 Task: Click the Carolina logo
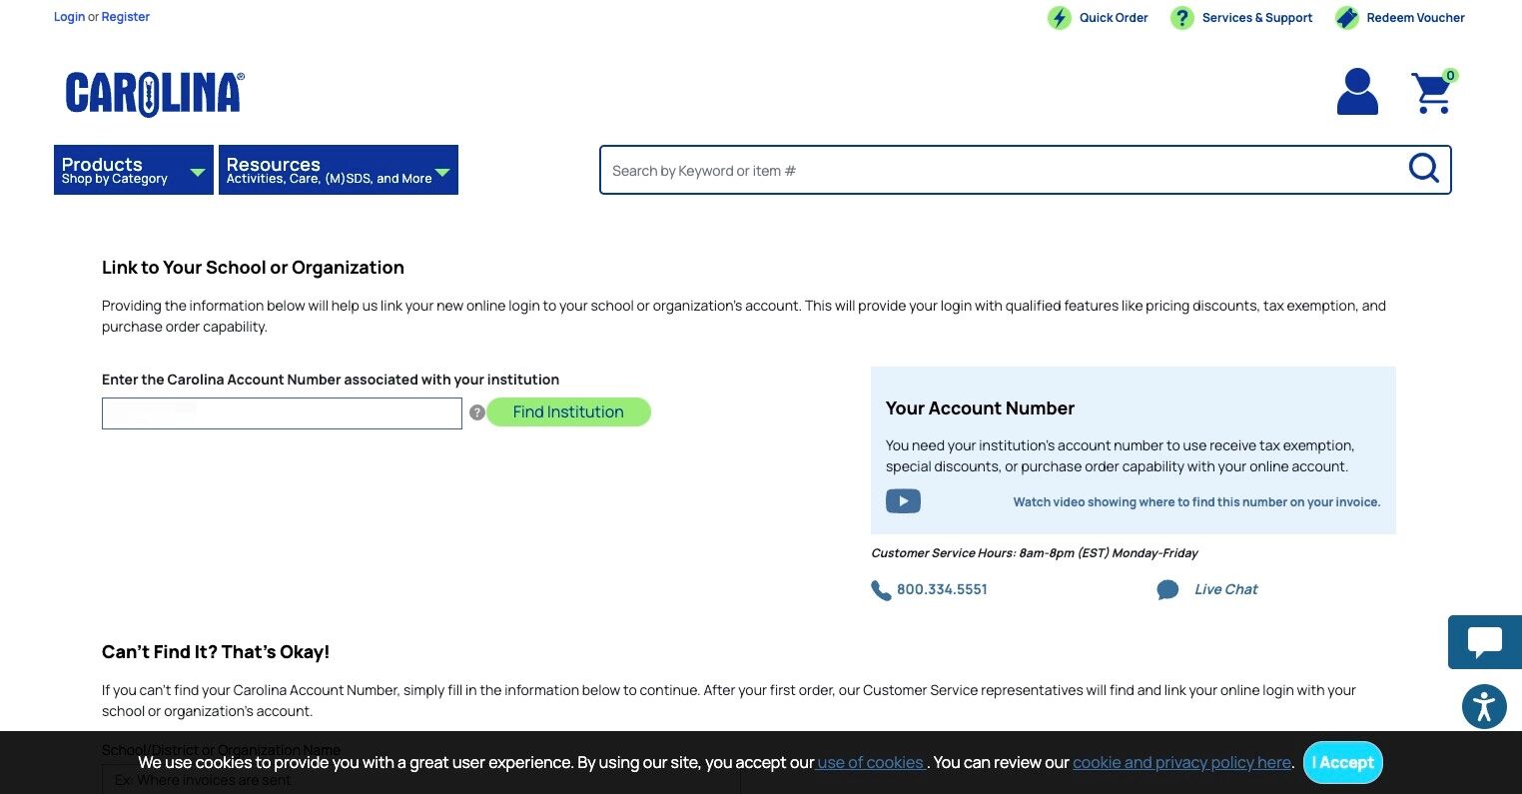pos(155,94)
